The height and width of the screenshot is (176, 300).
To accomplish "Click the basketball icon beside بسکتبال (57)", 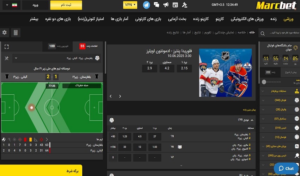I will coord(297,119).
